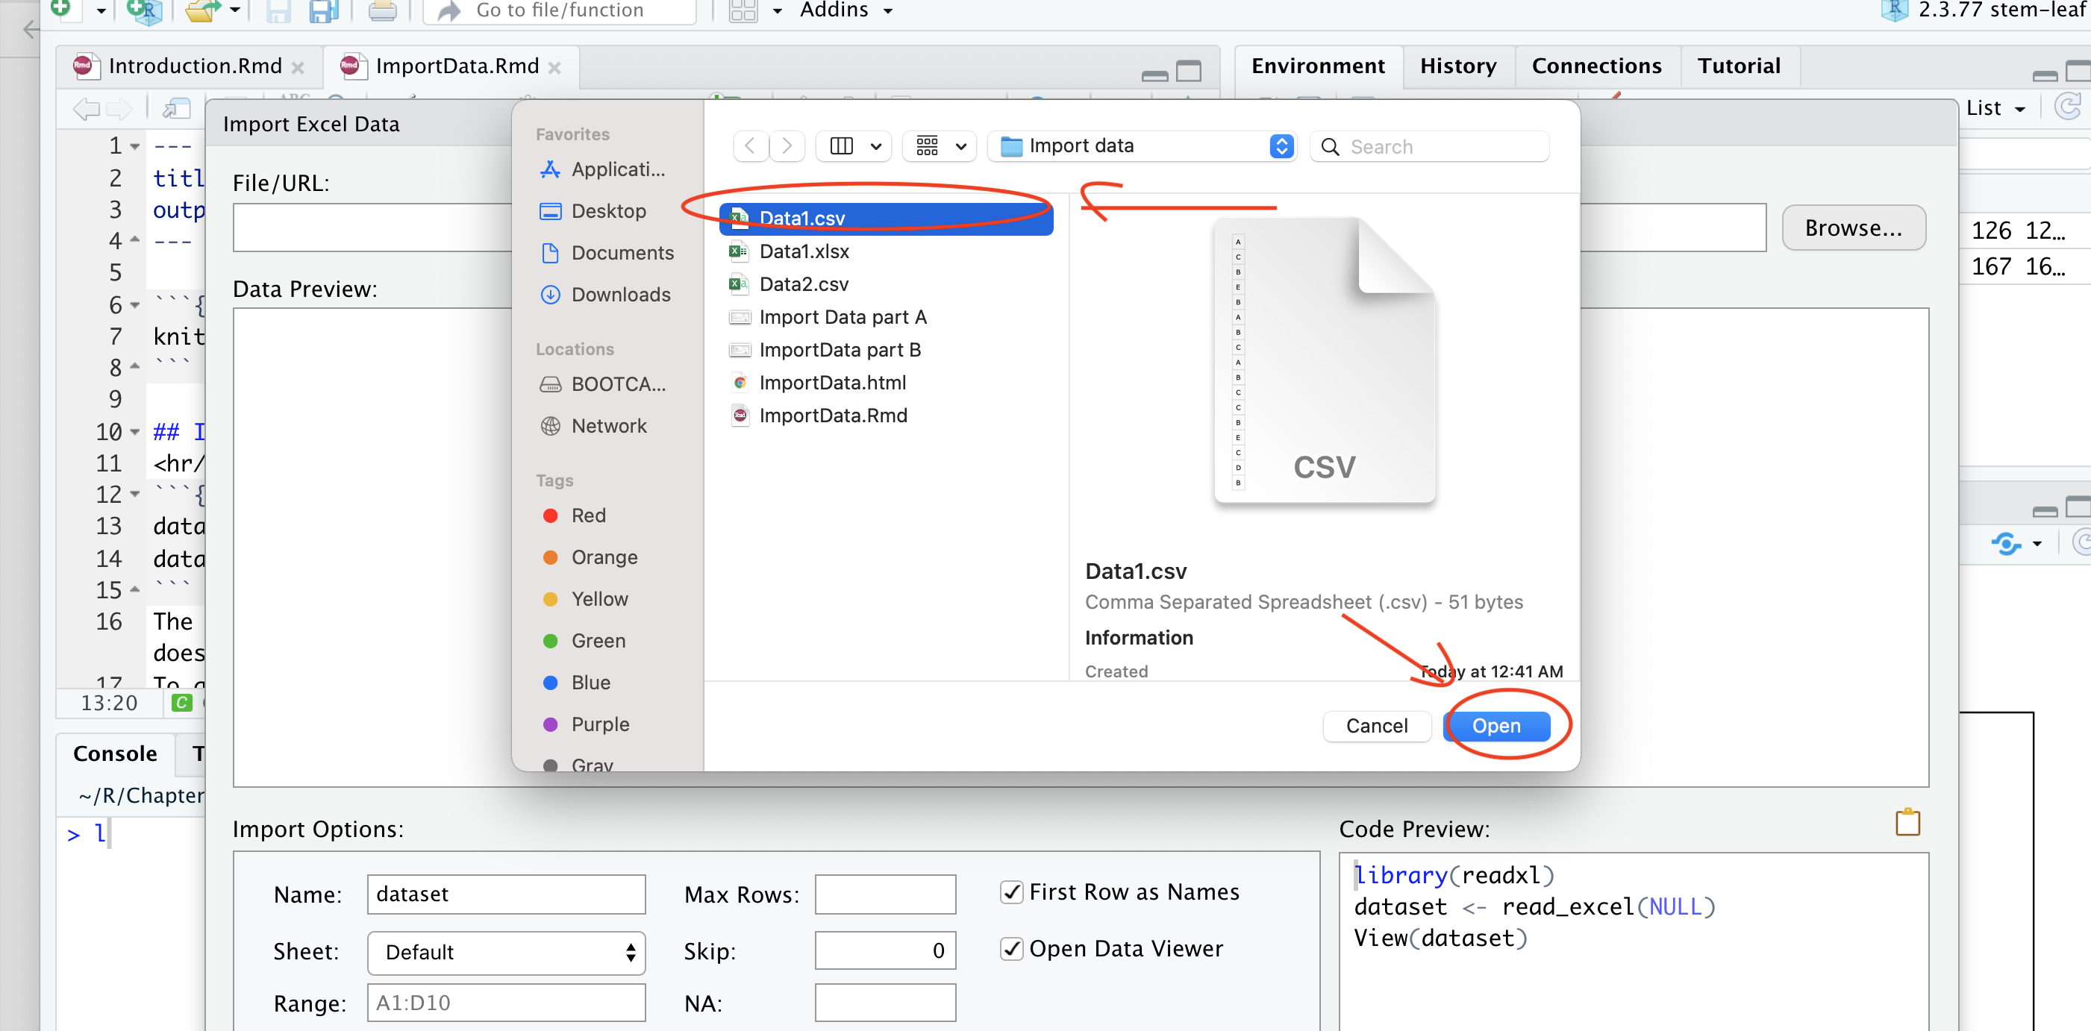Click the Go to file/function arrow icon
Image resolution: width=2091 pixels, height=1031 pixels.
coord(449,10)
